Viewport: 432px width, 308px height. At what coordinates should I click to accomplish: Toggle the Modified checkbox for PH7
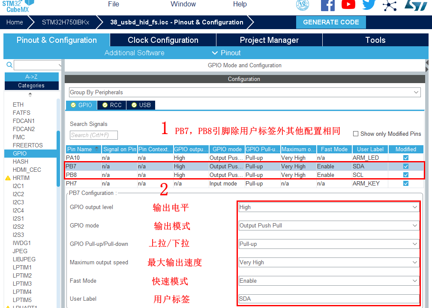[x=406, y=183]
